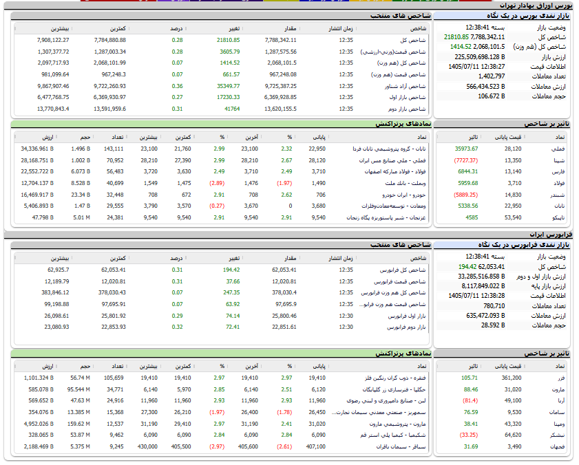This screenshot has width=579, height=465.
Task: Sort the Tehran bourse index impact table by تاثیر column
Action: (474, 138)
